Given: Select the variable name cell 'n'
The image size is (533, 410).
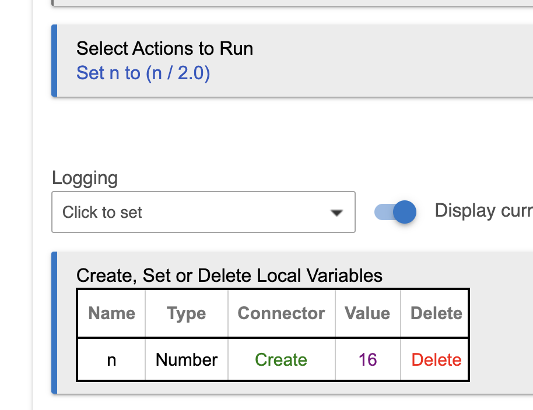Looking at the screenshot, I should point(111,360).
